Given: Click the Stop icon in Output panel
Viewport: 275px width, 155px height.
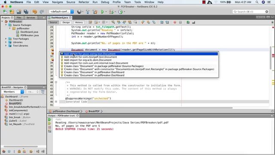Looking at the screenshot, I should (50, 127).
